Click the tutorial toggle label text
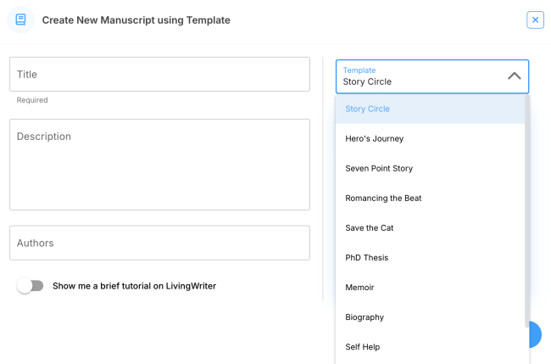551x364 pixels. click(134, 286)
